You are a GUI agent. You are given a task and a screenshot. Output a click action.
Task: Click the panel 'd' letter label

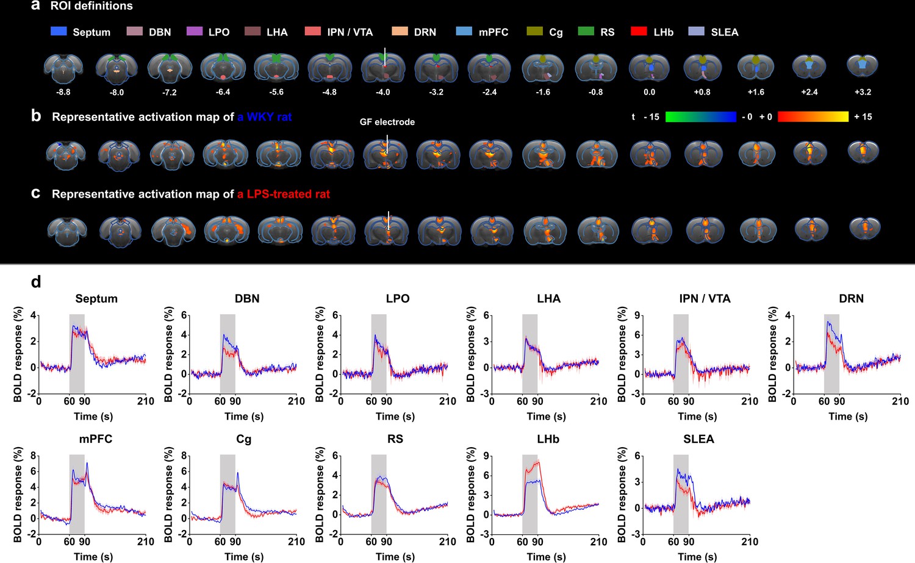(x=36, y=281)
